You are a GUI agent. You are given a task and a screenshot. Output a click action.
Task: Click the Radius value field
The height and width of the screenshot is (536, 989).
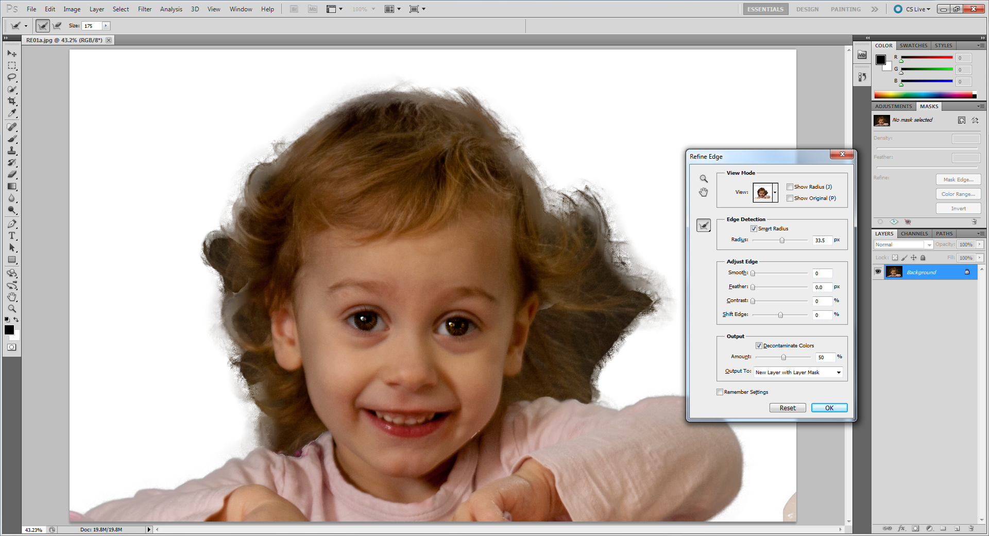822,240
